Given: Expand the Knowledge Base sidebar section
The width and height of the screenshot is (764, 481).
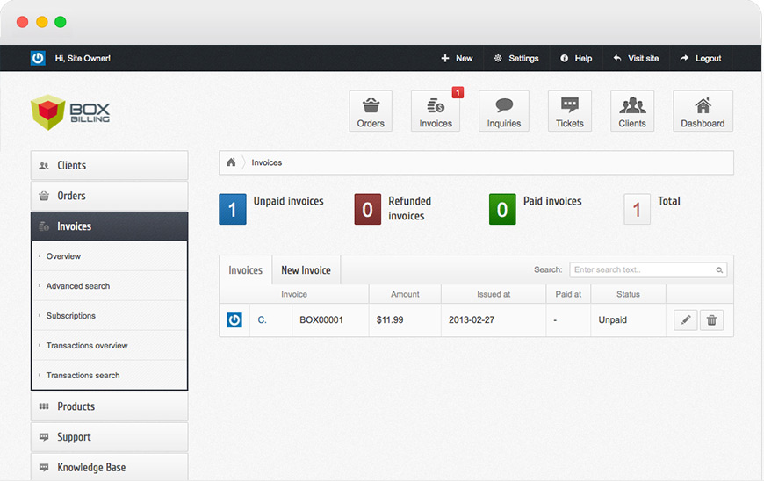Looking at the screenshot, I should point(109,467).
